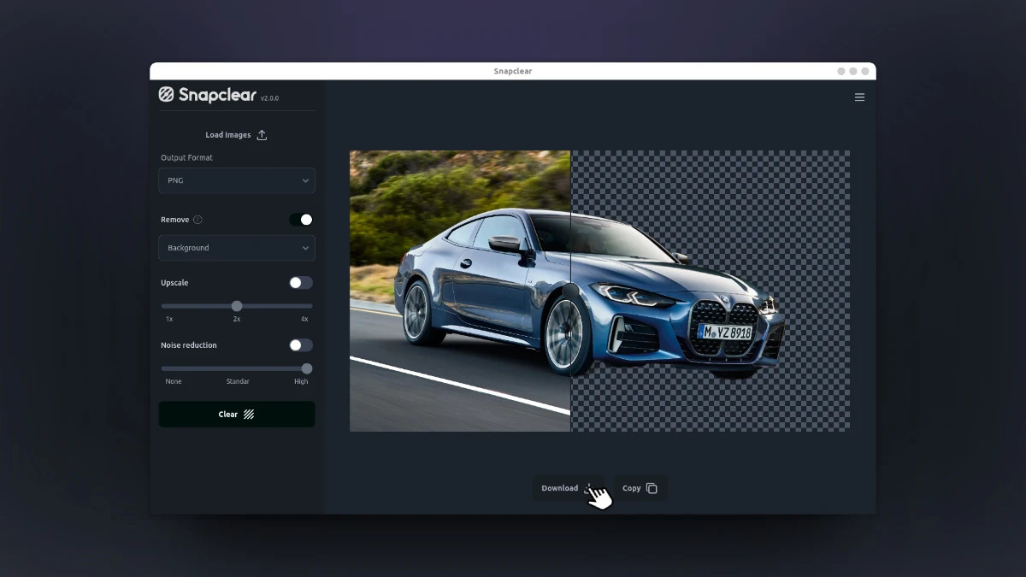Turn on the Noise reduction toggle
1026x577 pixels.
pos(301,345)
